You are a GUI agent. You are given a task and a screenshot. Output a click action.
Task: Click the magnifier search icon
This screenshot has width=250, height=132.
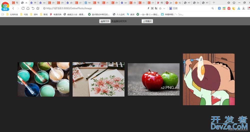coord(212,8)
